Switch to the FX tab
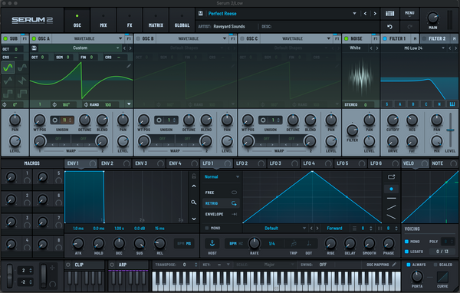 click(130, 20)
